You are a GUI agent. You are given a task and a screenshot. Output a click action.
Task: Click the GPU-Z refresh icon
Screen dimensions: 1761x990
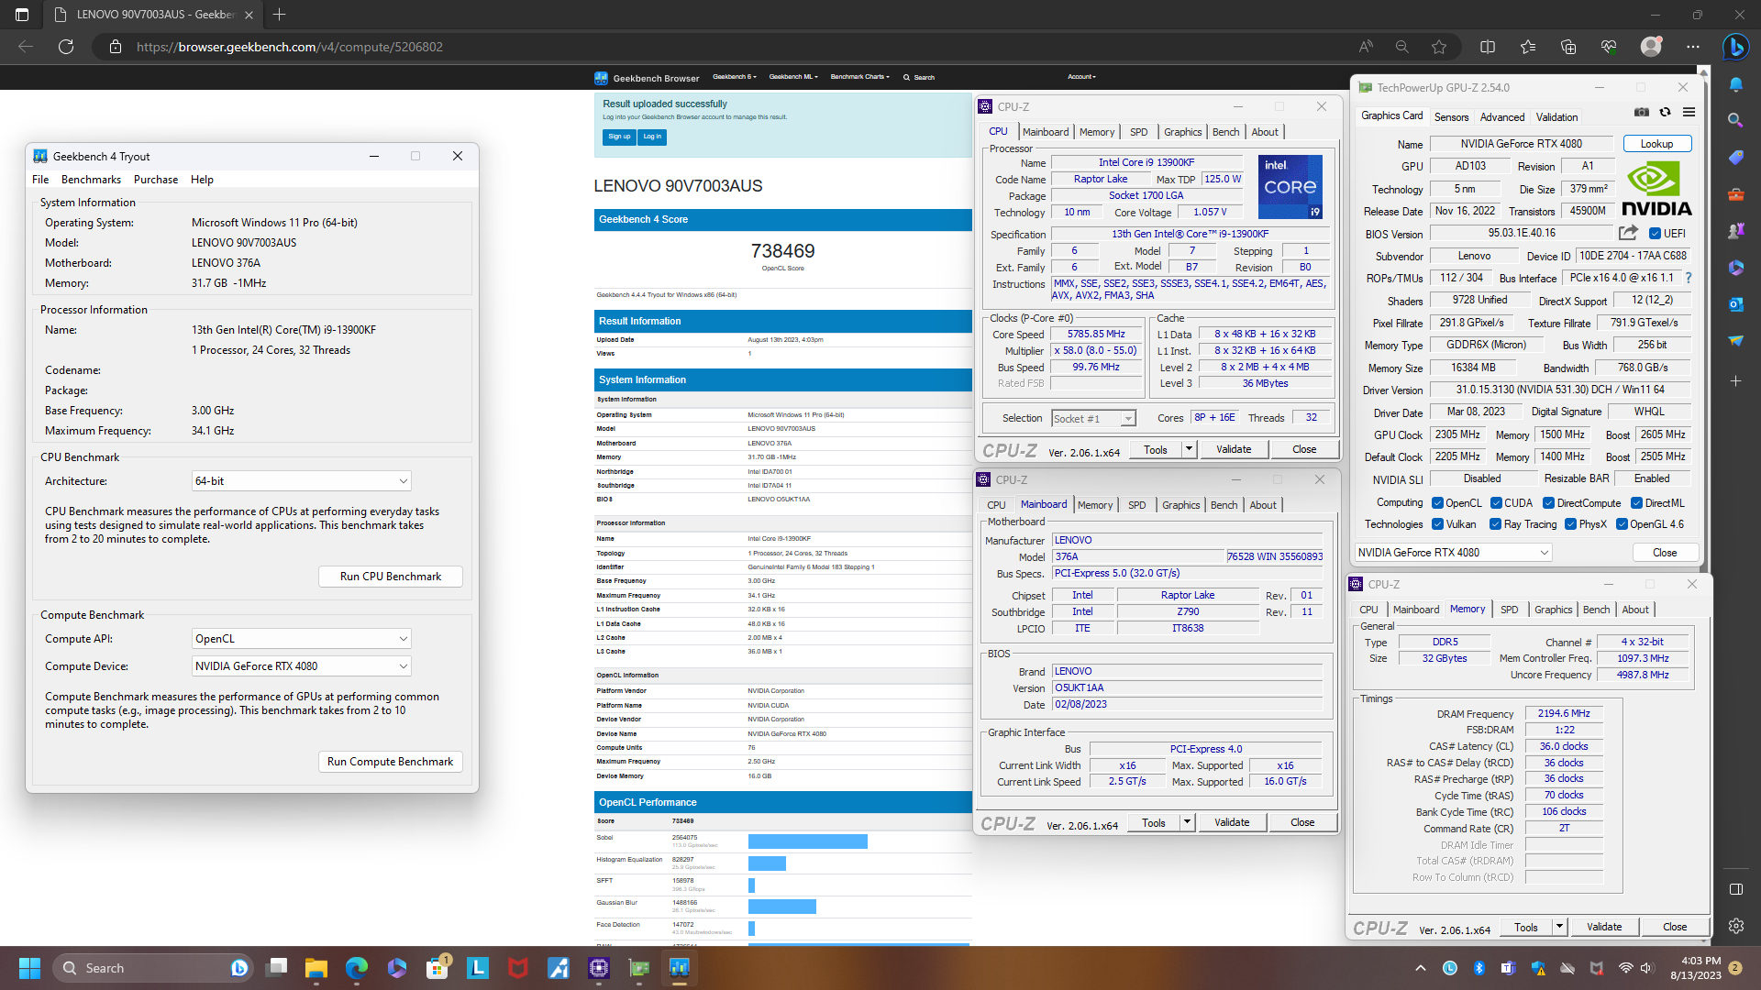click(x=1666, y=112)
